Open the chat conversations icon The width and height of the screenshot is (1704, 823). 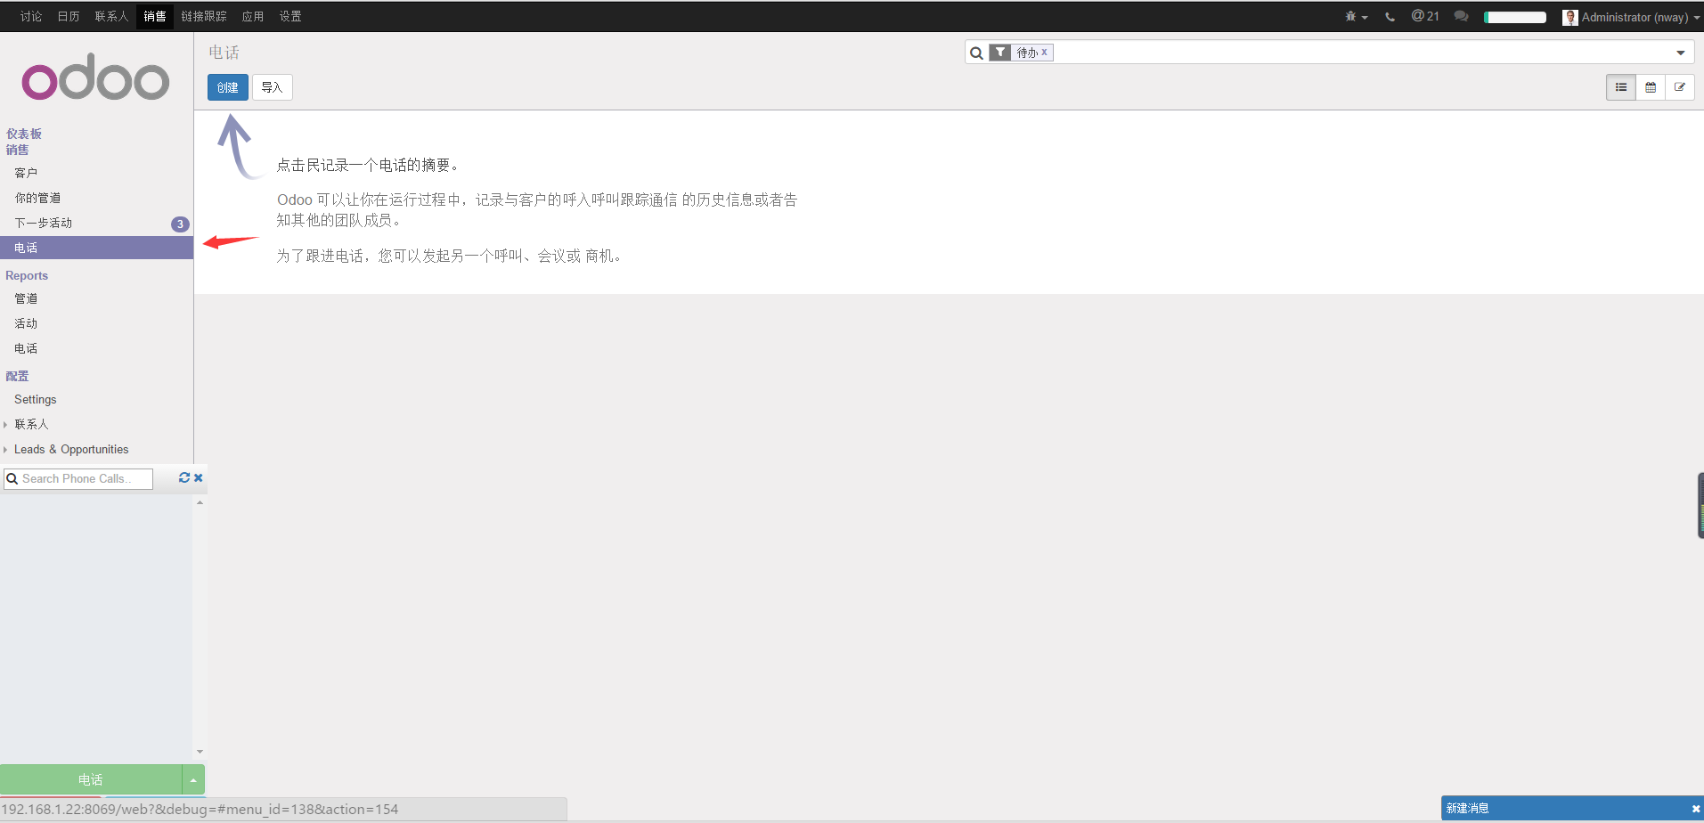[x=1461, y=16]
